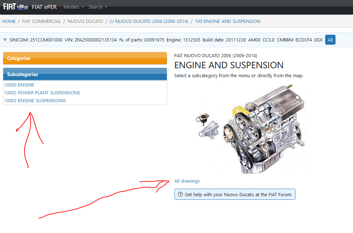Image resolution: width=353 pixels, height=233 pixels.
Task: Collapse the Subcategories panel header
Action: coord(85,74)
